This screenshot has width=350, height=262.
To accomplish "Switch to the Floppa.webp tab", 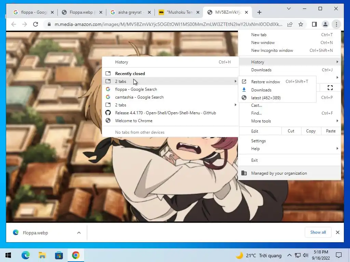I will (82, 12).
